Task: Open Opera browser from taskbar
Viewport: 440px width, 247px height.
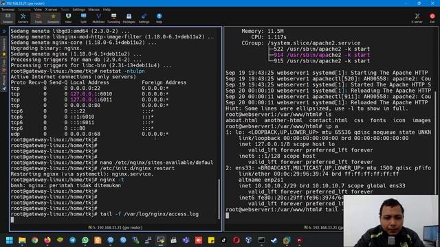Action: [x=236, y=240]
